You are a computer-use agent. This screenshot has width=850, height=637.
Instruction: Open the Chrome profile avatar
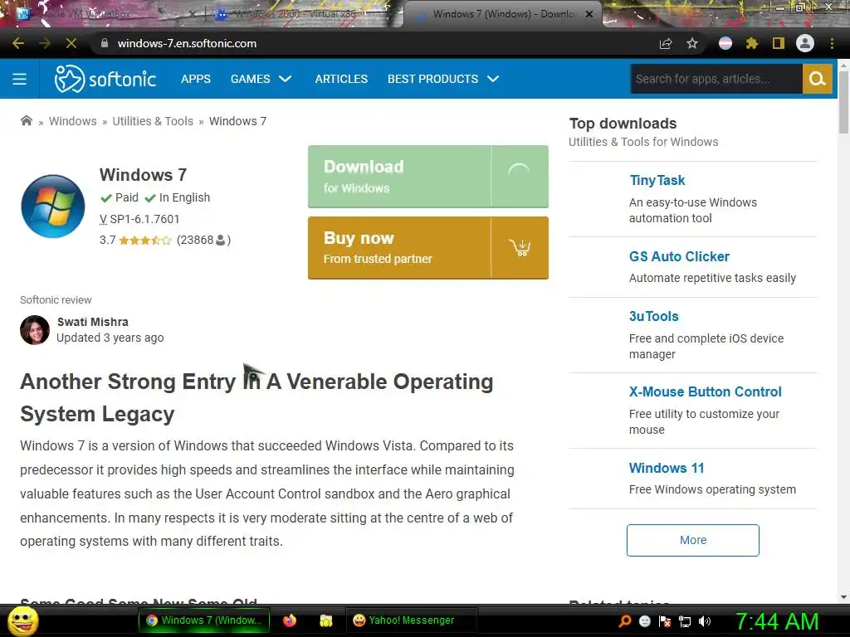pos(805,43)
